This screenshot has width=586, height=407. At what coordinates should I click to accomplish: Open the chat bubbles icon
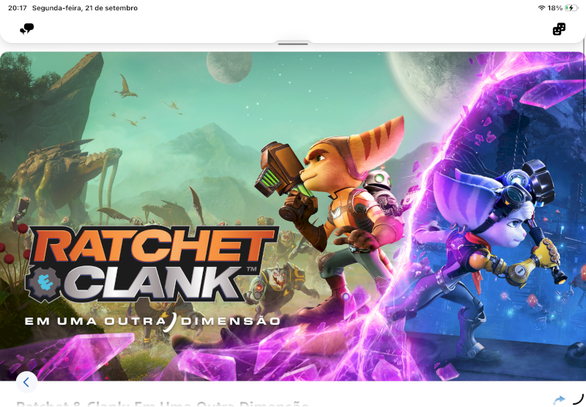[x=26, y=29]
